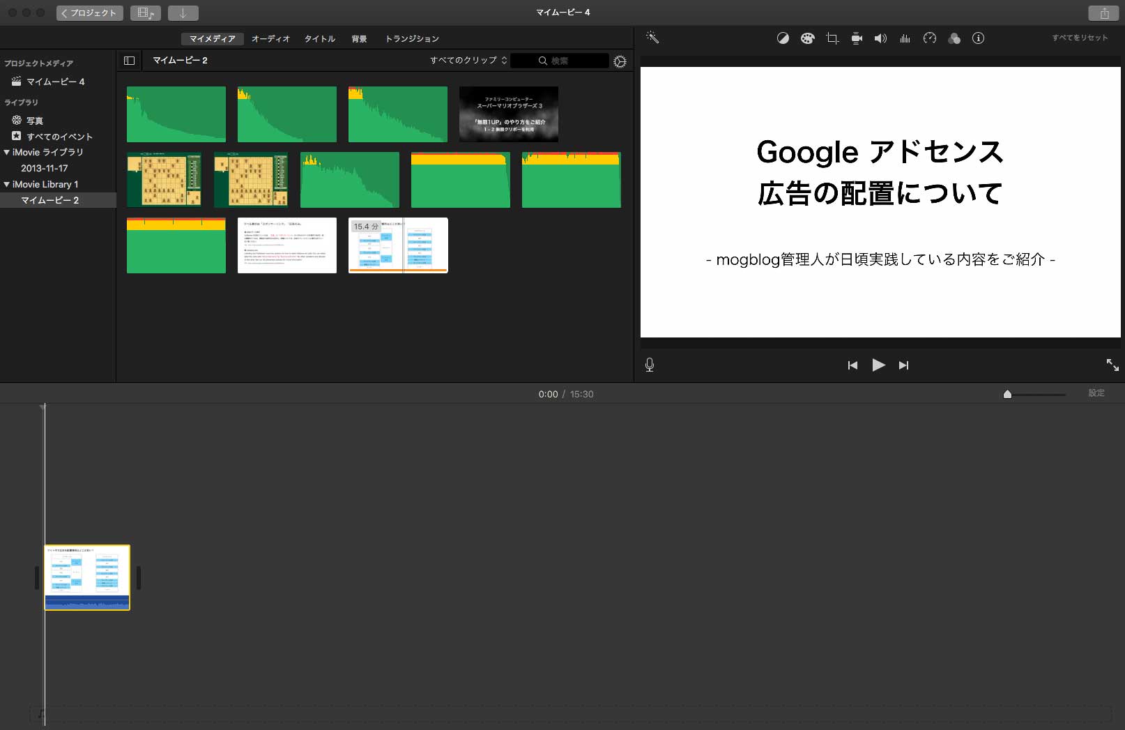Open the video stabilization camera icon
This screenshot has height=730, width=1125.
click(857, 38)
